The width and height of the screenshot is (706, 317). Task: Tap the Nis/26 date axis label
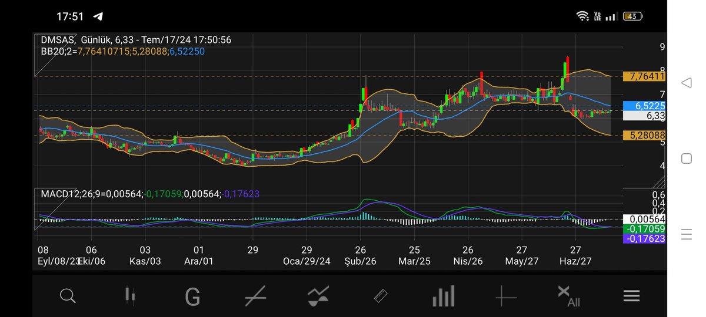(x=468, y=261)
